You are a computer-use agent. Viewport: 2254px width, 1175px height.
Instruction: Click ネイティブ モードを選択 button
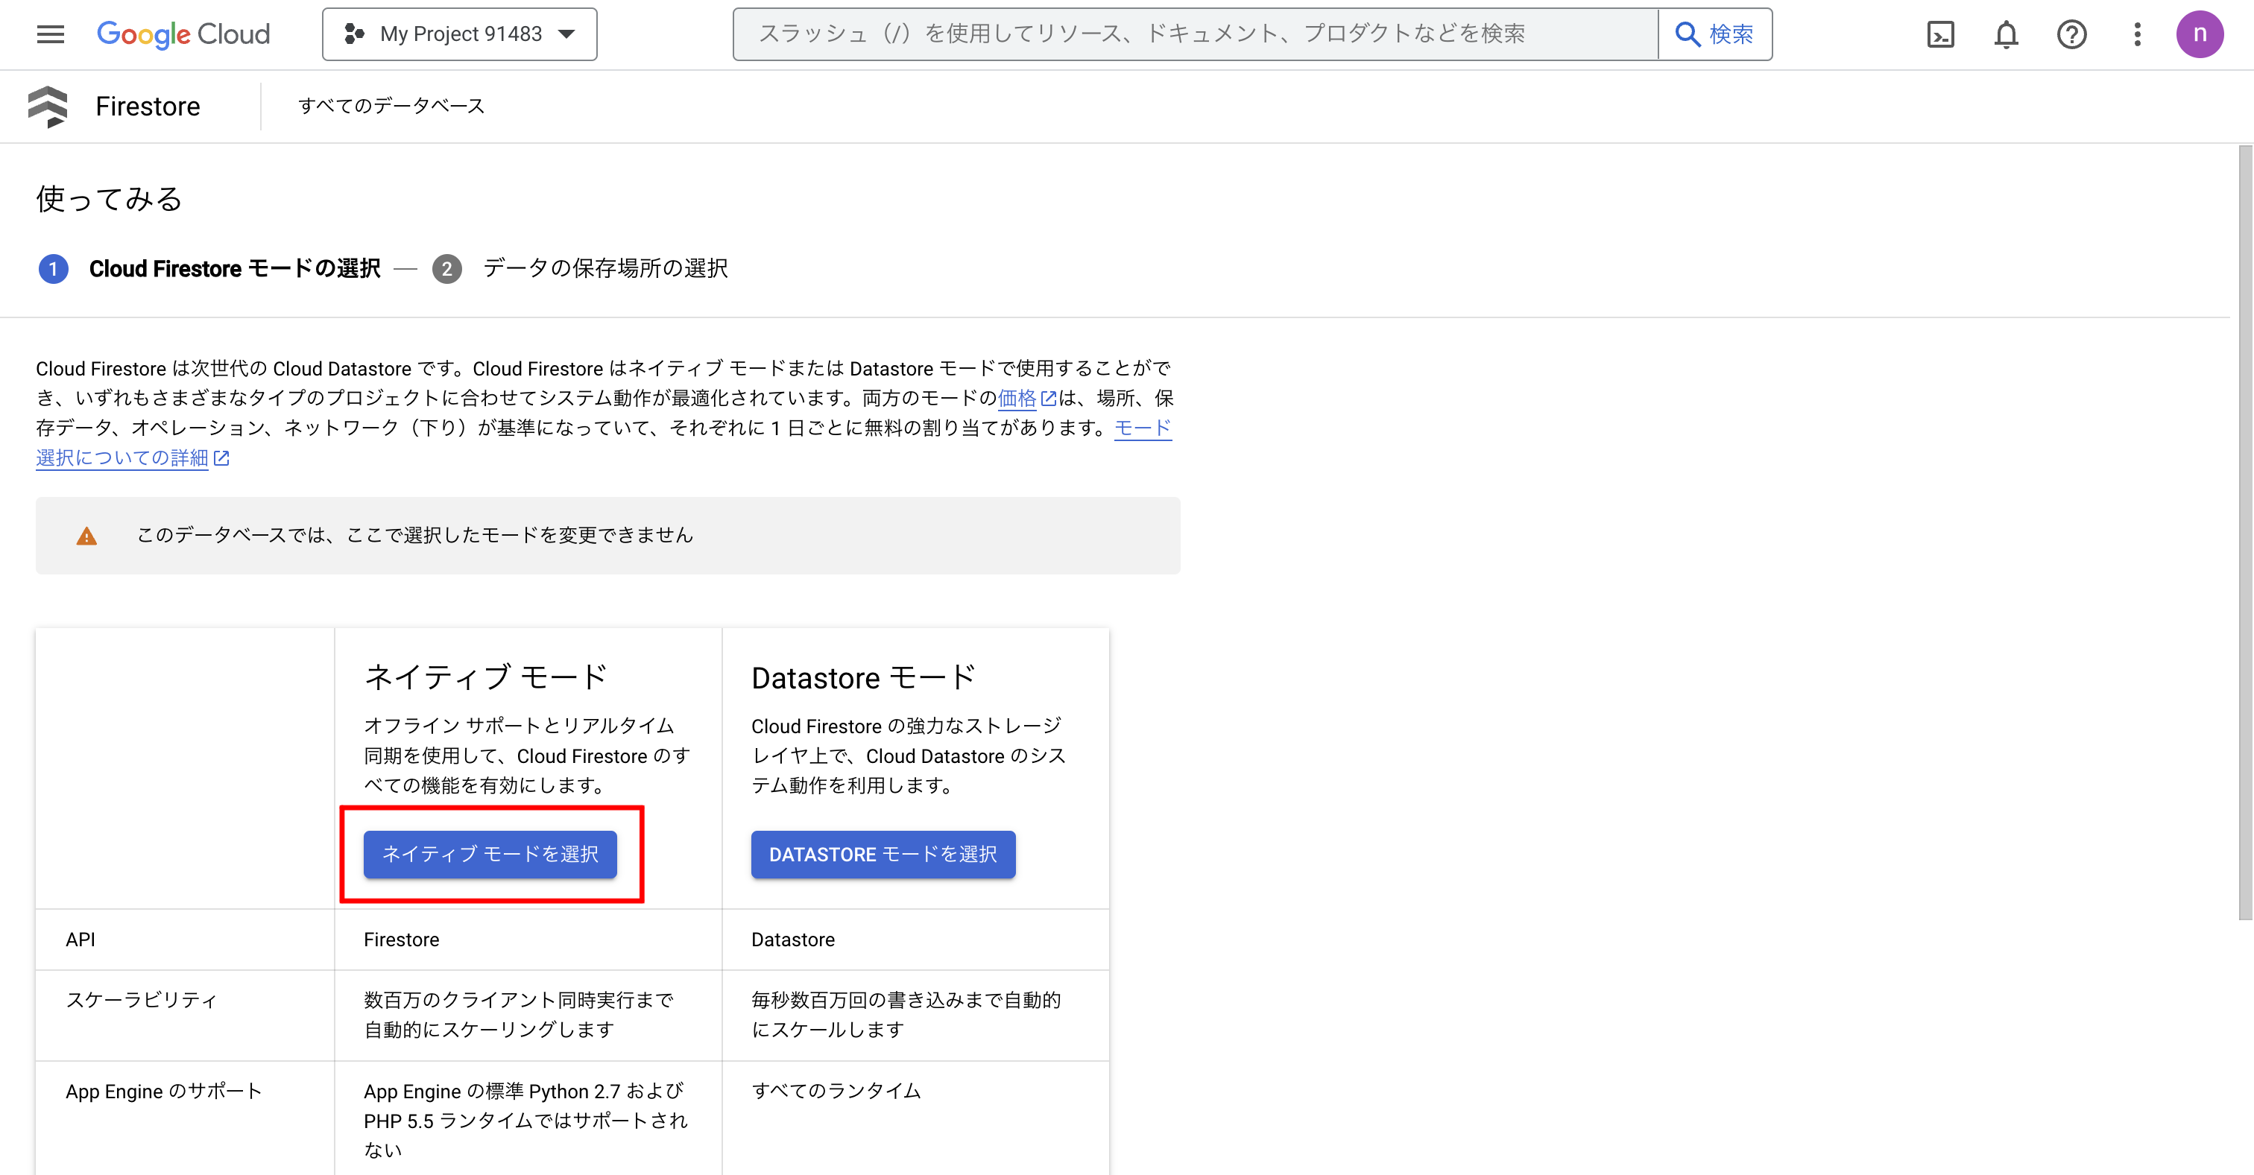491,855
